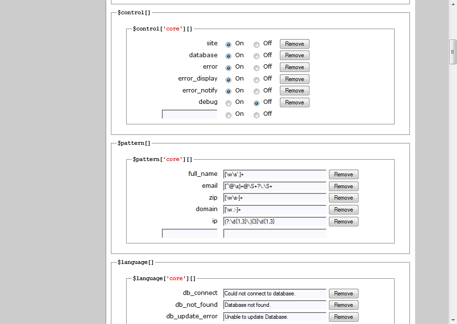Remove the debug control entry

pos(294,102)
